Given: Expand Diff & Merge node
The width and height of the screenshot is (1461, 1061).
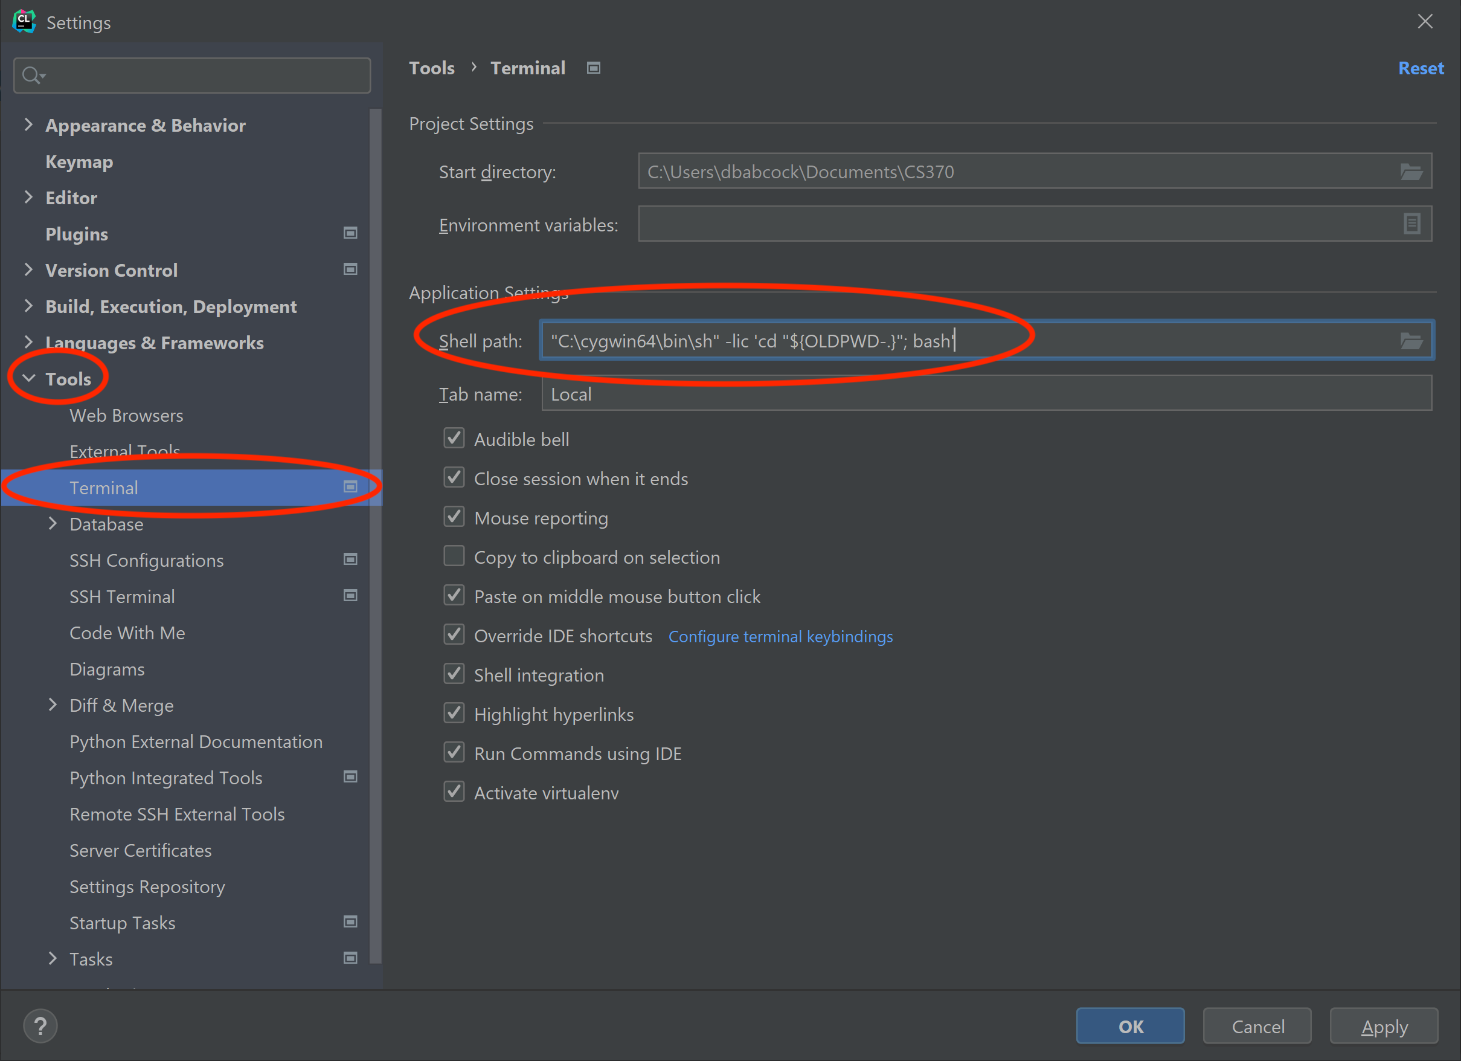Looking at the screenshot, I should [x=53, y=705].
